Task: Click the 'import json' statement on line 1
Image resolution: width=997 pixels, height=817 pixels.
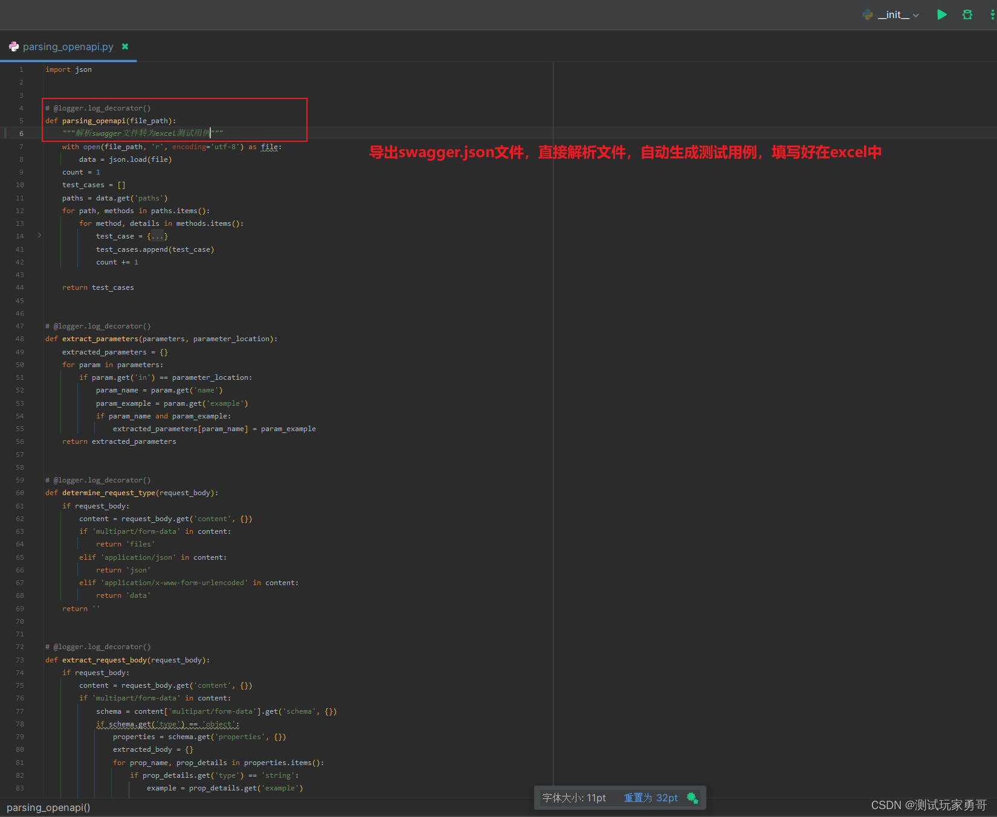Action: click(x=69, y=69)
